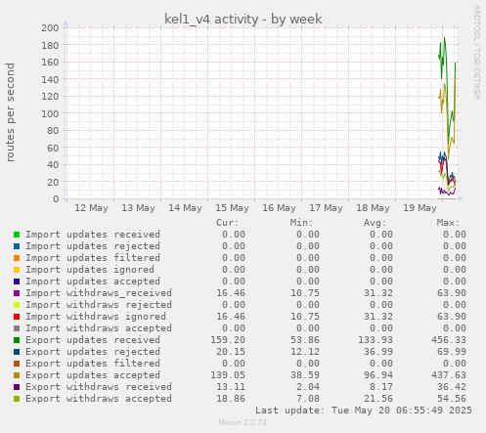Click the Import updates filtered orange swatch
This screenshot has width=486, height=433.
point(17,258)
